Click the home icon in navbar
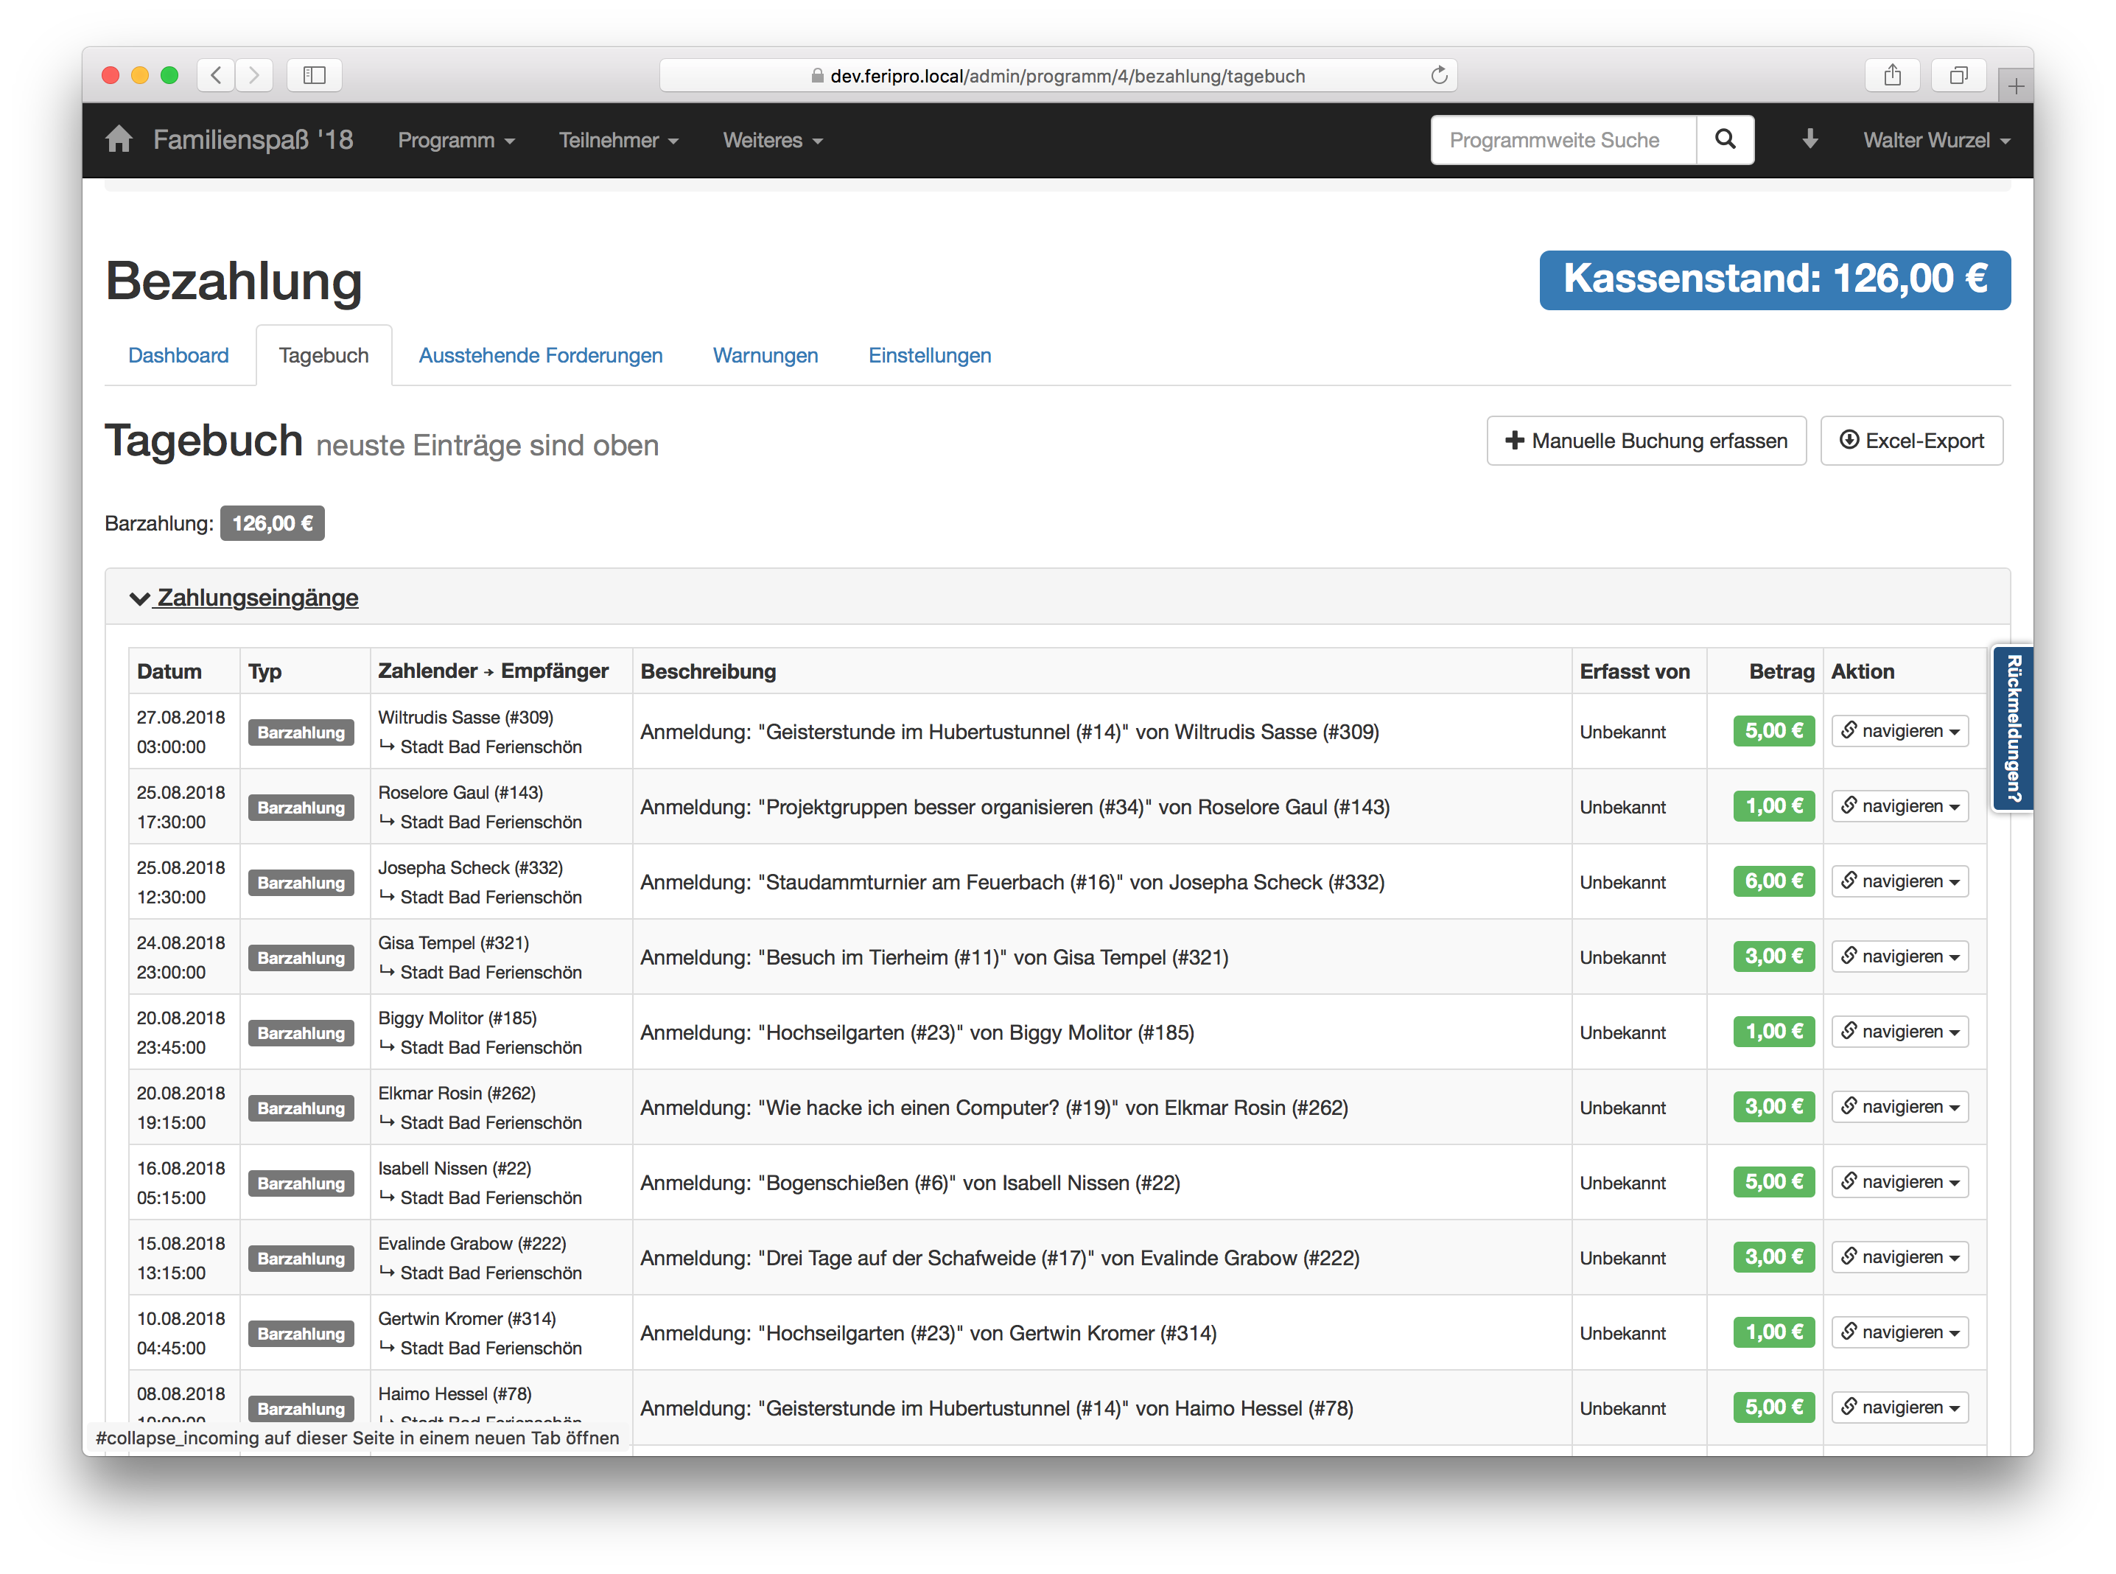Viewport: 2116px width, 1574px height. tap(119, 140)
